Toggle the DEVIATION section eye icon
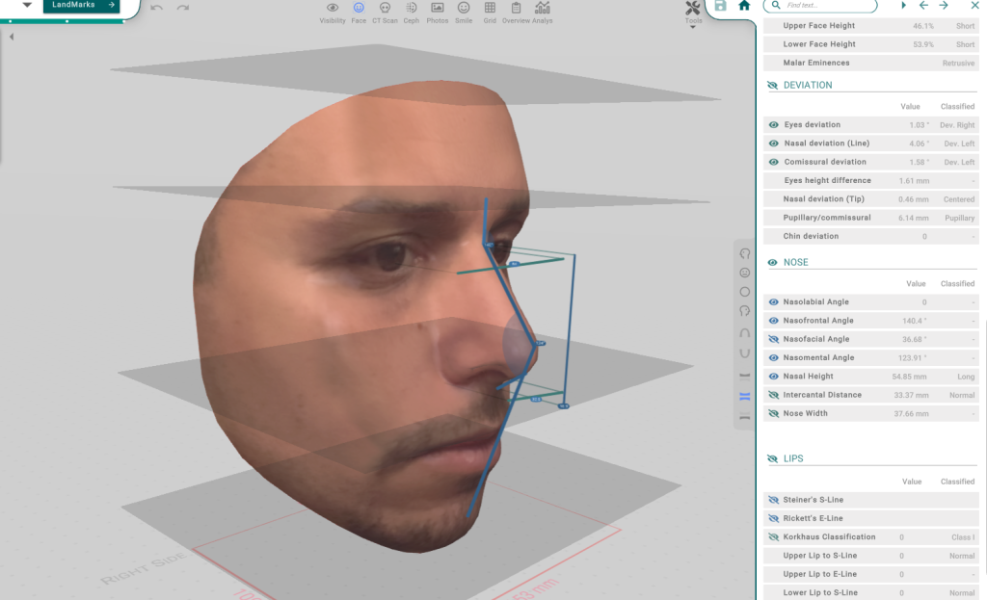The height and width of the screenshot is (600, 987). [773, 85]
